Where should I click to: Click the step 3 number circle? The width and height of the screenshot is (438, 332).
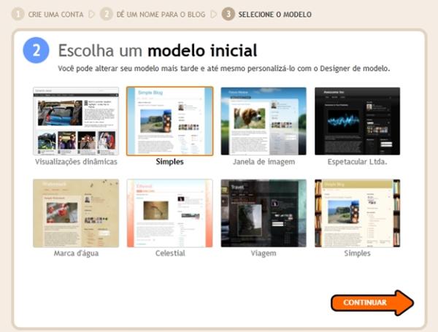click(x=228, y=14)
